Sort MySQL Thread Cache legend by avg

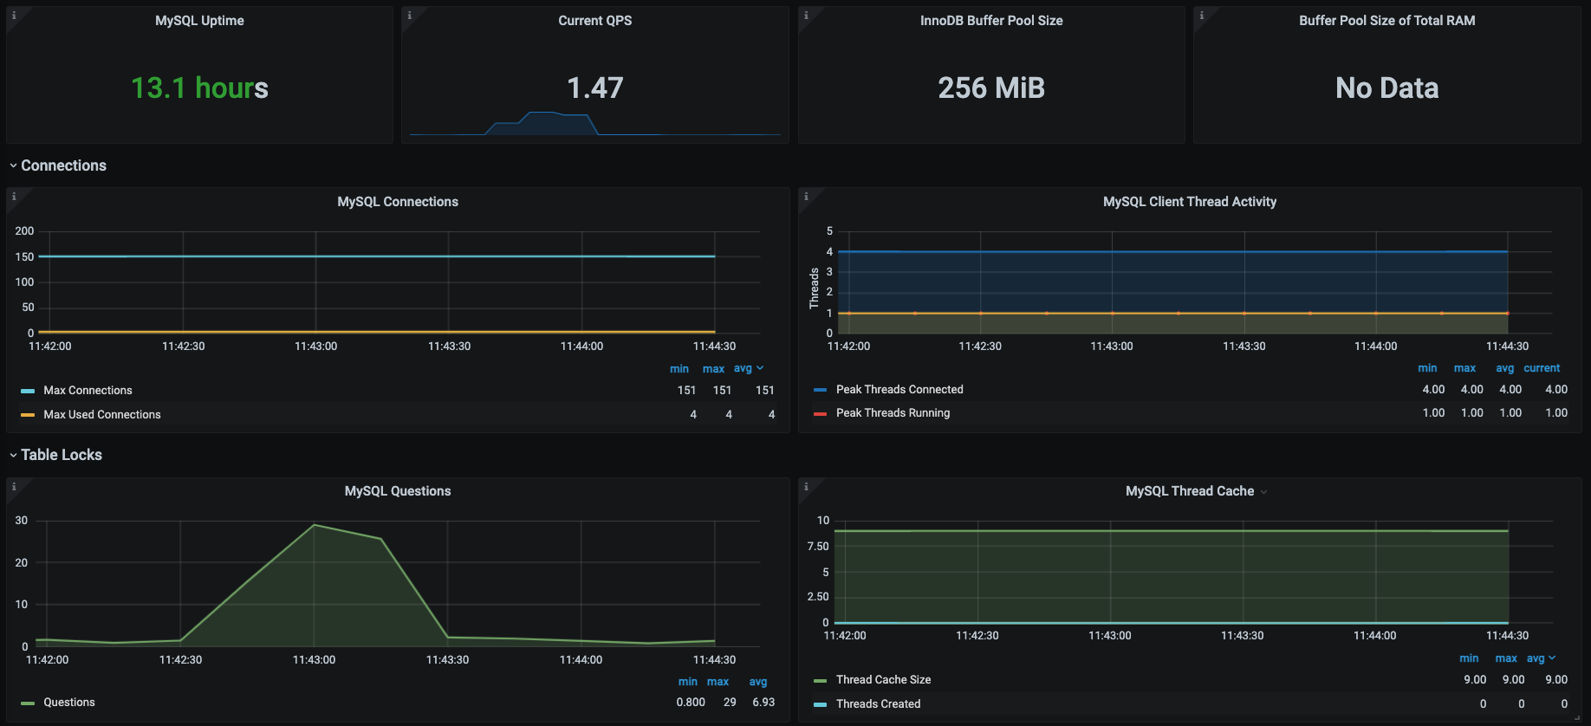[1541, 658]
